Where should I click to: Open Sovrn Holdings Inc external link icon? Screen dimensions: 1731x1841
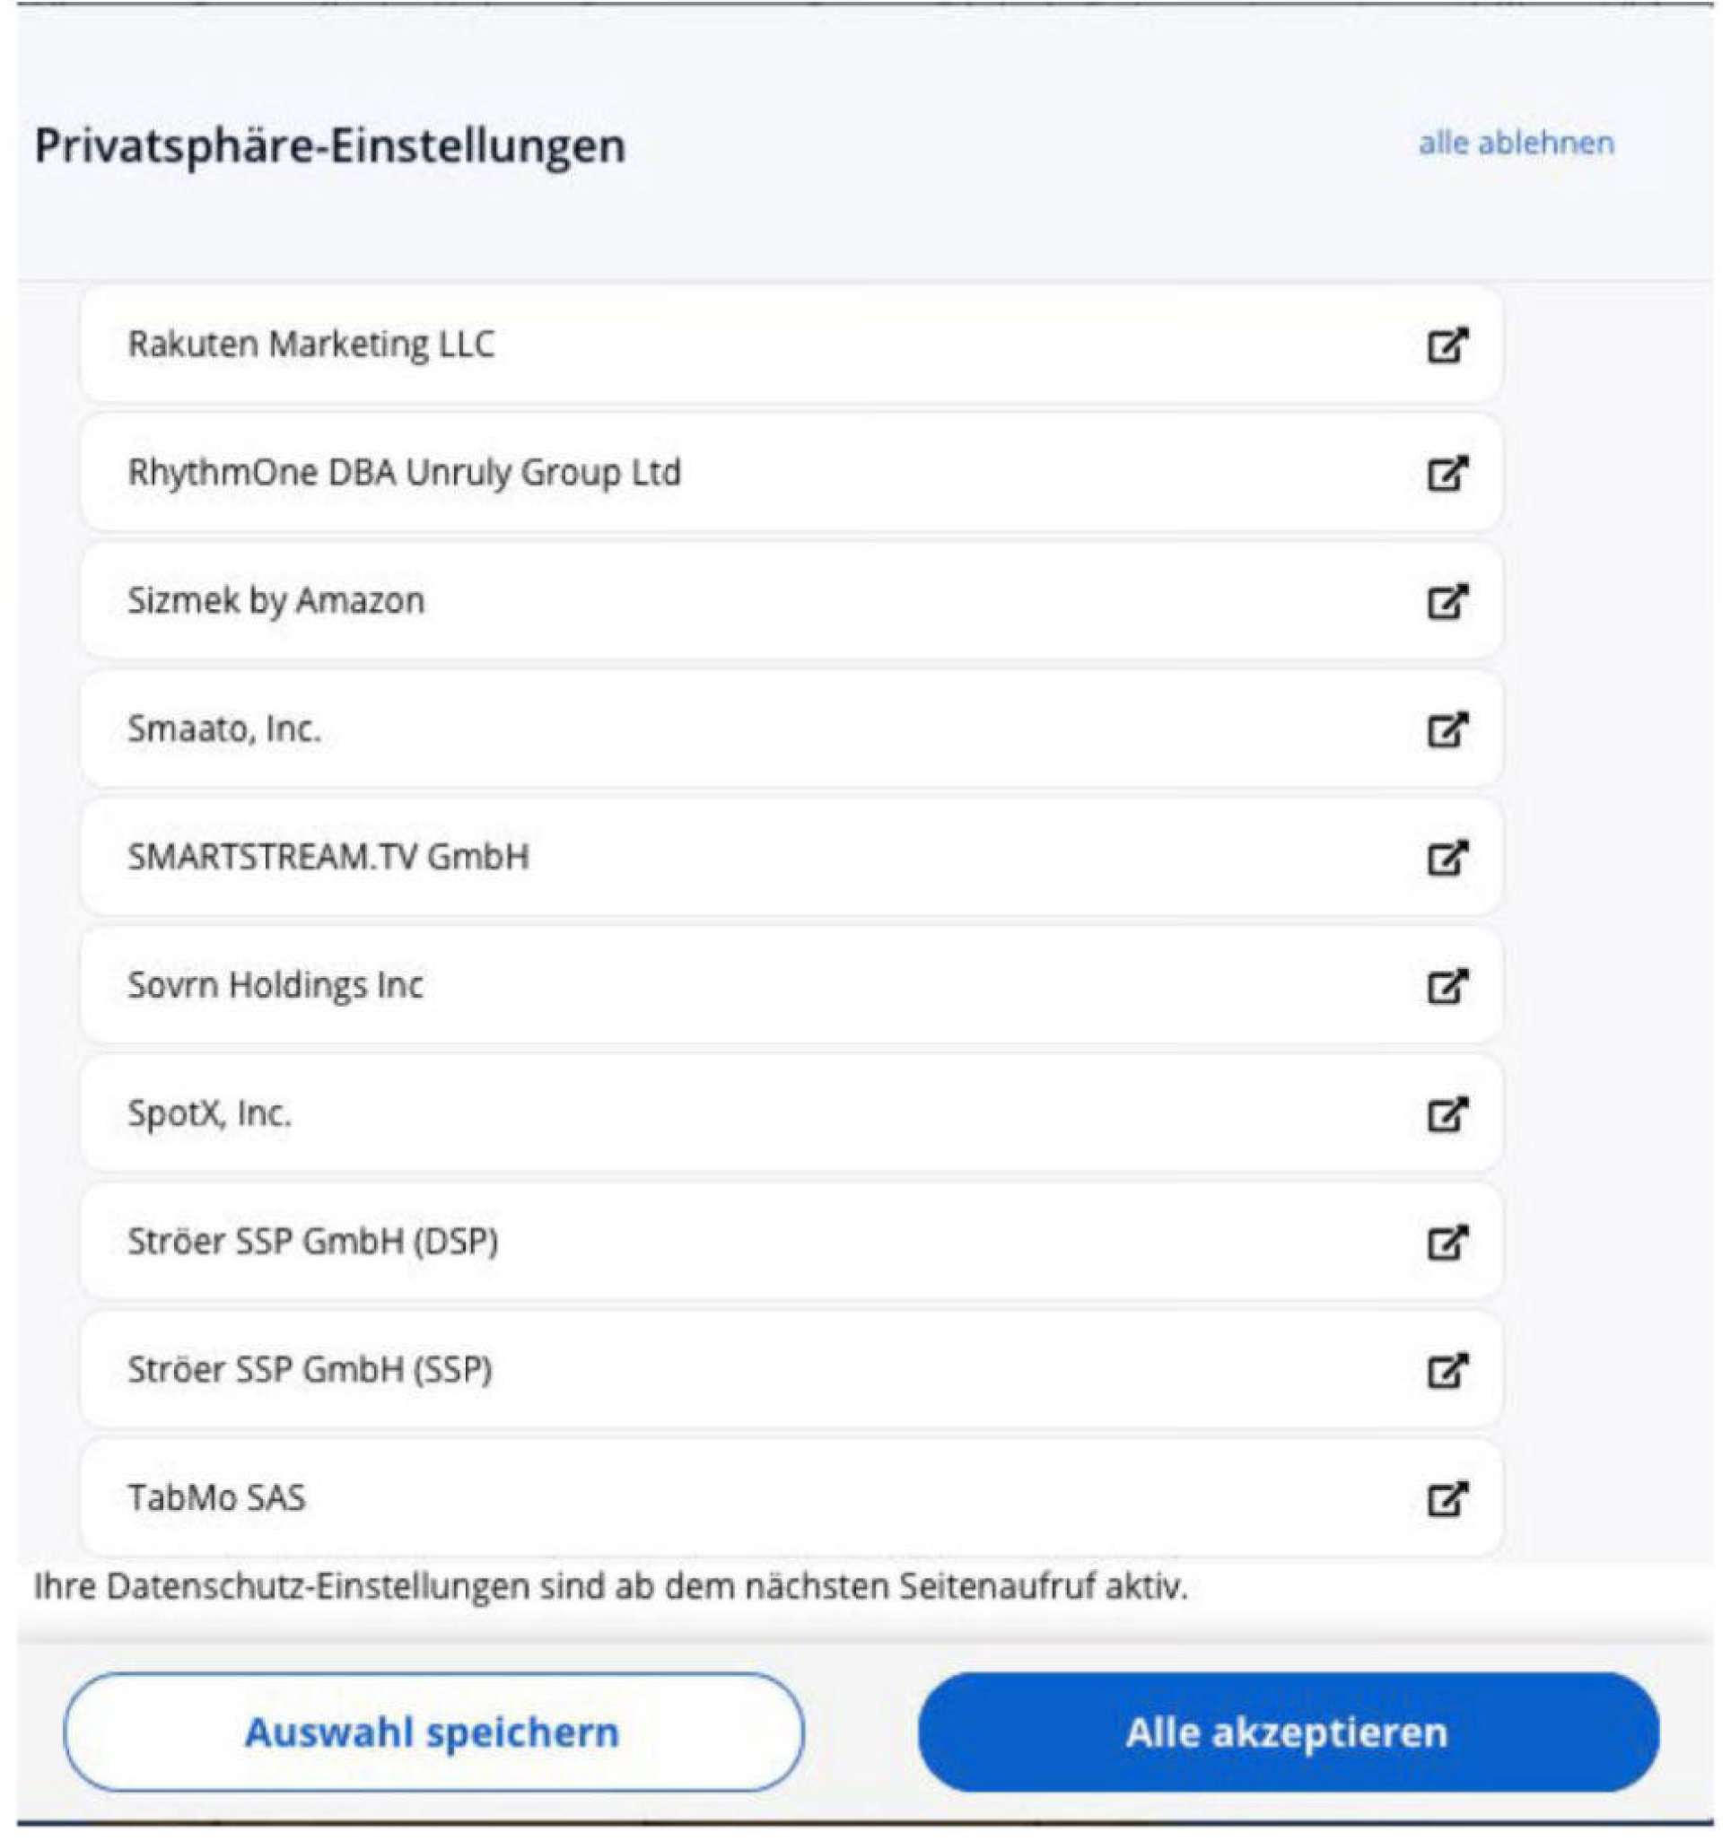[1447, 986]
